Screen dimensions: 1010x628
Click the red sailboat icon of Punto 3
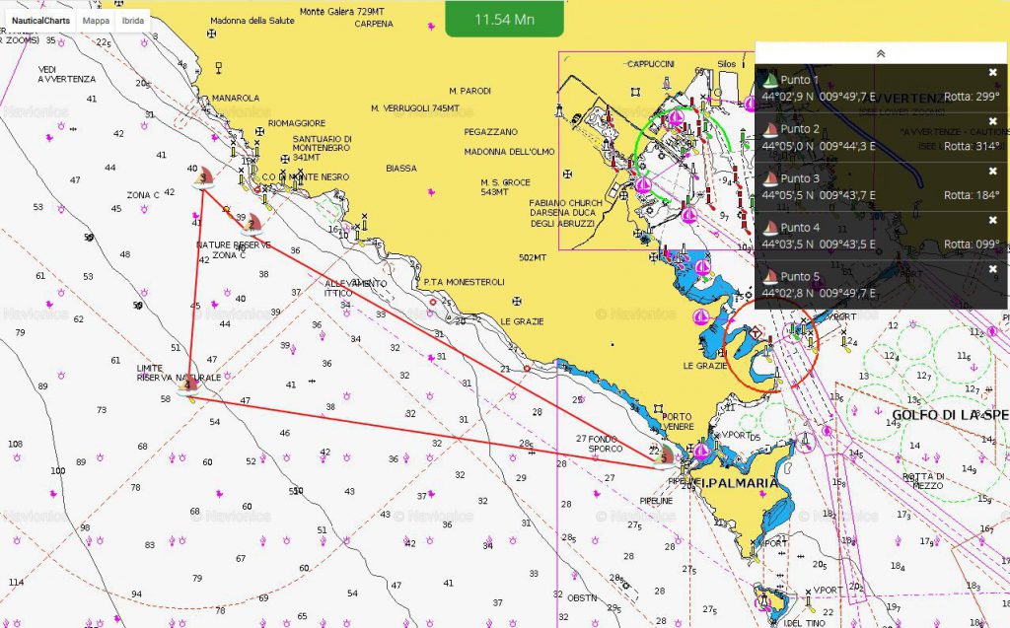click(x=769, y=179)
